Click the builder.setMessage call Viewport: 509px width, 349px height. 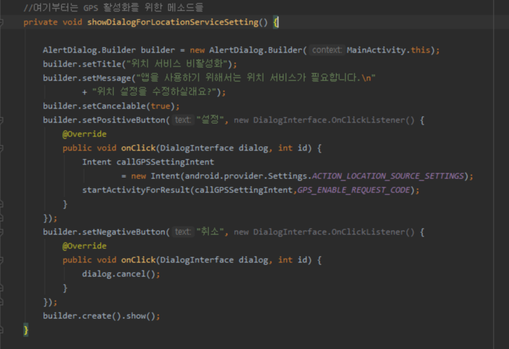click(87, 78)
